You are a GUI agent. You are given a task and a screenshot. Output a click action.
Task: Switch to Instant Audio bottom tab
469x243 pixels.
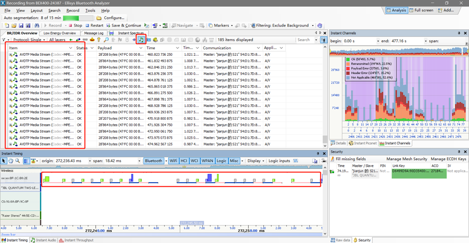pyautogui.click(x=43, y=240)
